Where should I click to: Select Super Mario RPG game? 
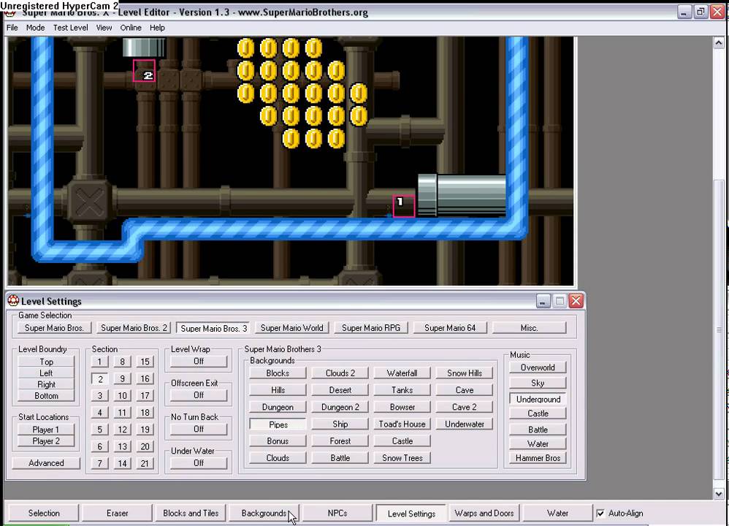tap(370, 328)
